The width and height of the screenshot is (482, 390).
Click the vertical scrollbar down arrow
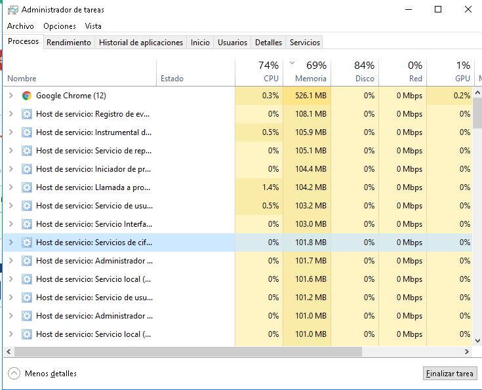click(x=477, y=341)
